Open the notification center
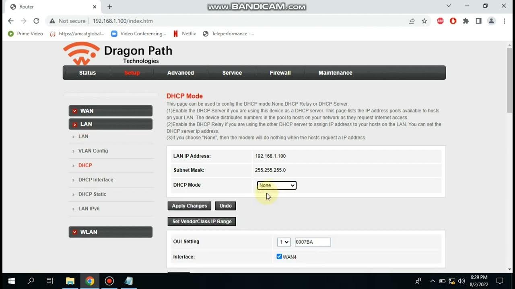Viewport: 515px width, 289px height. [500, 281]
